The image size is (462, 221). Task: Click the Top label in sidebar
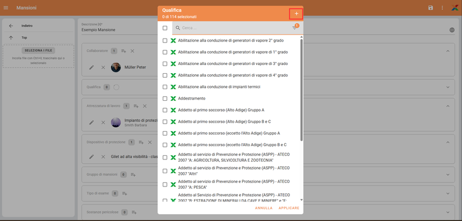[x=24, y=37]
